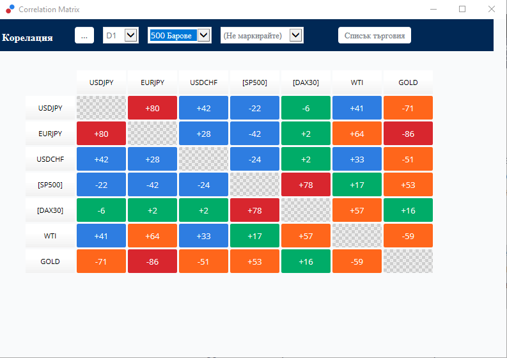Click the 'Корелация' heading
The width and height of the screenshot is (507, 358).
[27, 38]
